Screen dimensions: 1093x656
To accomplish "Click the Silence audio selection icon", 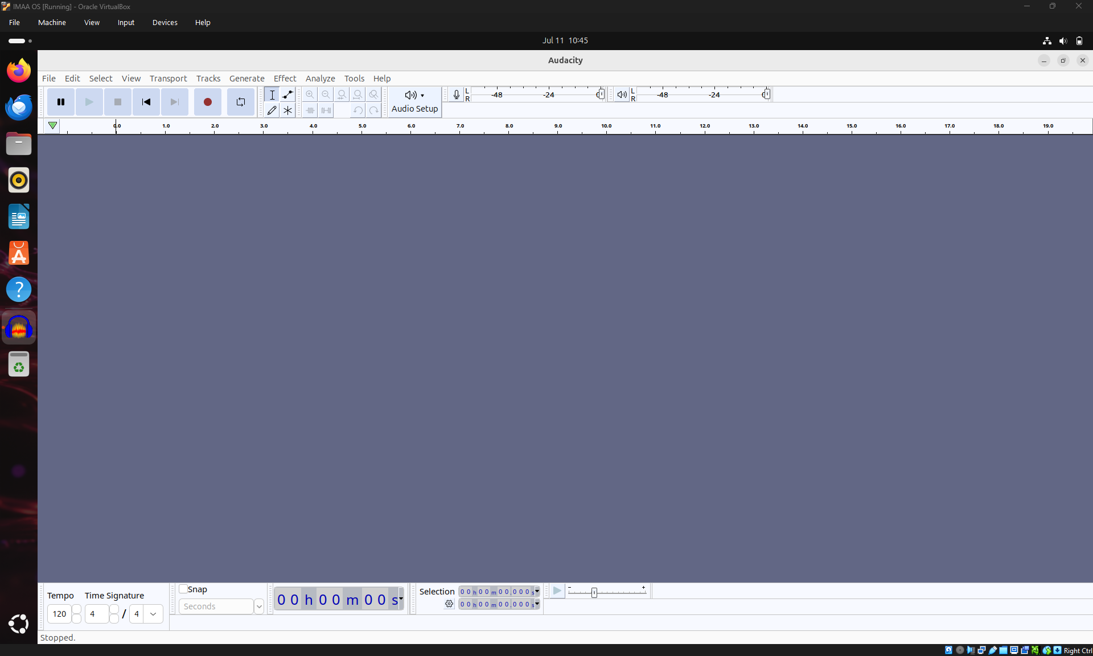I will (326, 110).
